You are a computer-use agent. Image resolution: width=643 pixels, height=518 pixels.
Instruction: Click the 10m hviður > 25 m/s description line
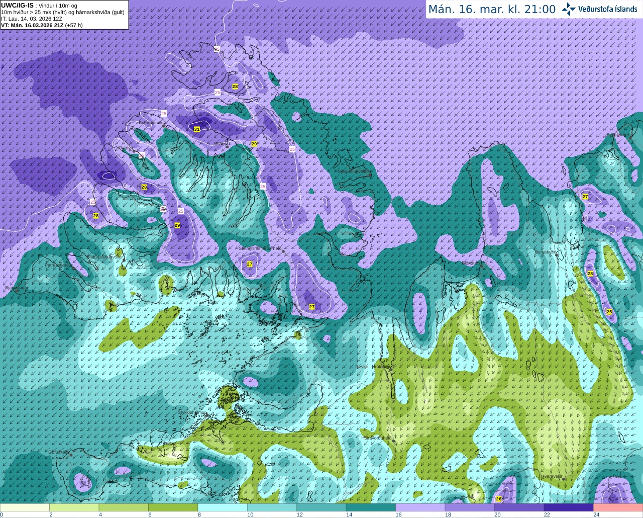(63, 12)
